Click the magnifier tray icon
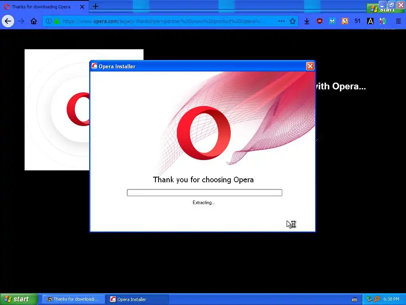The image size is (406, 305). point(377,299)
